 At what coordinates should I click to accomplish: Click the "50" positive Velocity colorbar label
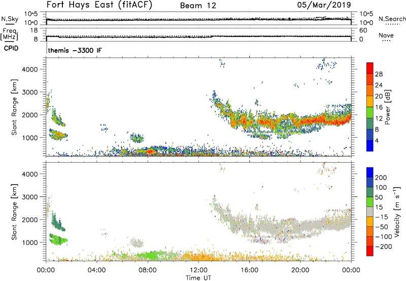[379, 197]
